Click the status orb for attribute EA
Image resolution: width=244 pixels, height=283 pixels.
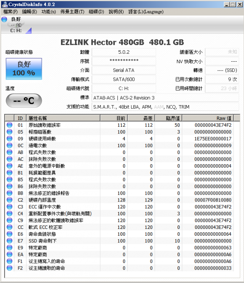click(x=10, y=254)
